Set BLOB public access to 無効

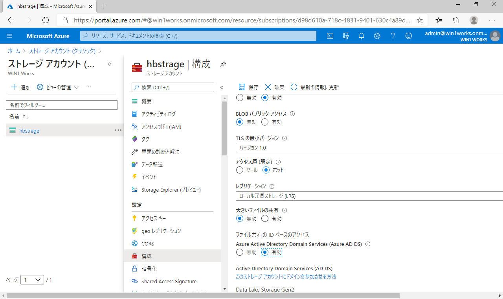click(x=240, y=122)
